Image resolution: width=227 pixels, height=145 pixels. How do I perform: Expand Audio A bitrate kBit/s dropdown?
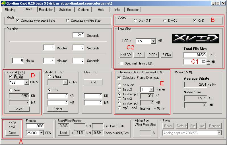27,82
